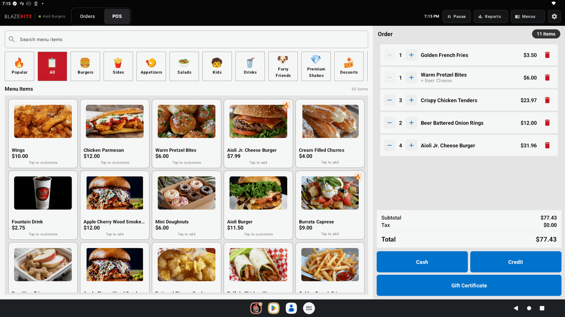This screenshot has height=317, width=565.
Task: Increase Crispy Chicken Tenders quantity
Action: coord(411,100)
